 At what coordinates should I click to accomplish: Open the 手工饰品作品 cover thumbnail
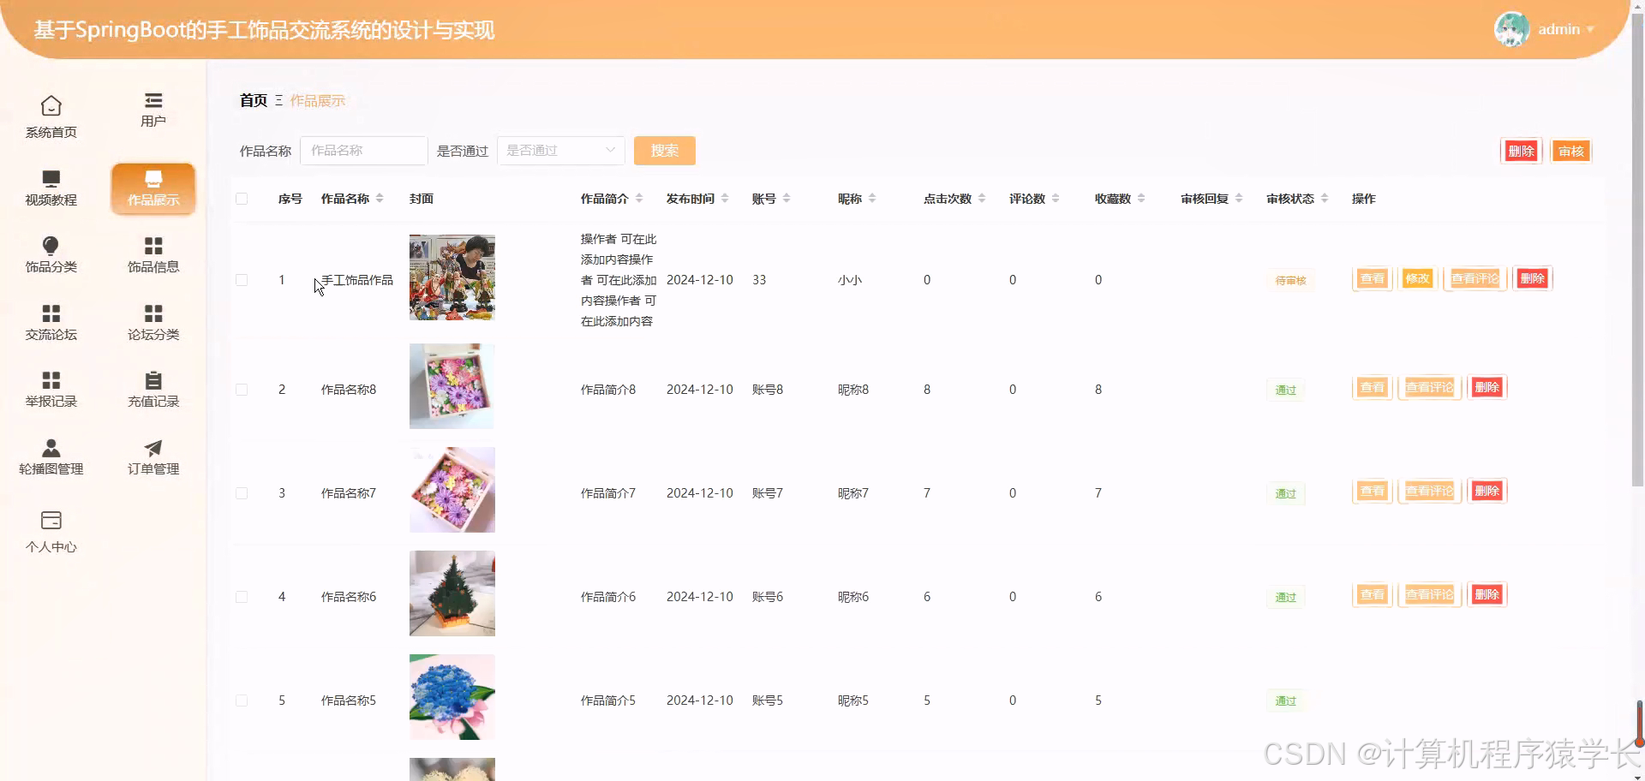pos(452,277)
